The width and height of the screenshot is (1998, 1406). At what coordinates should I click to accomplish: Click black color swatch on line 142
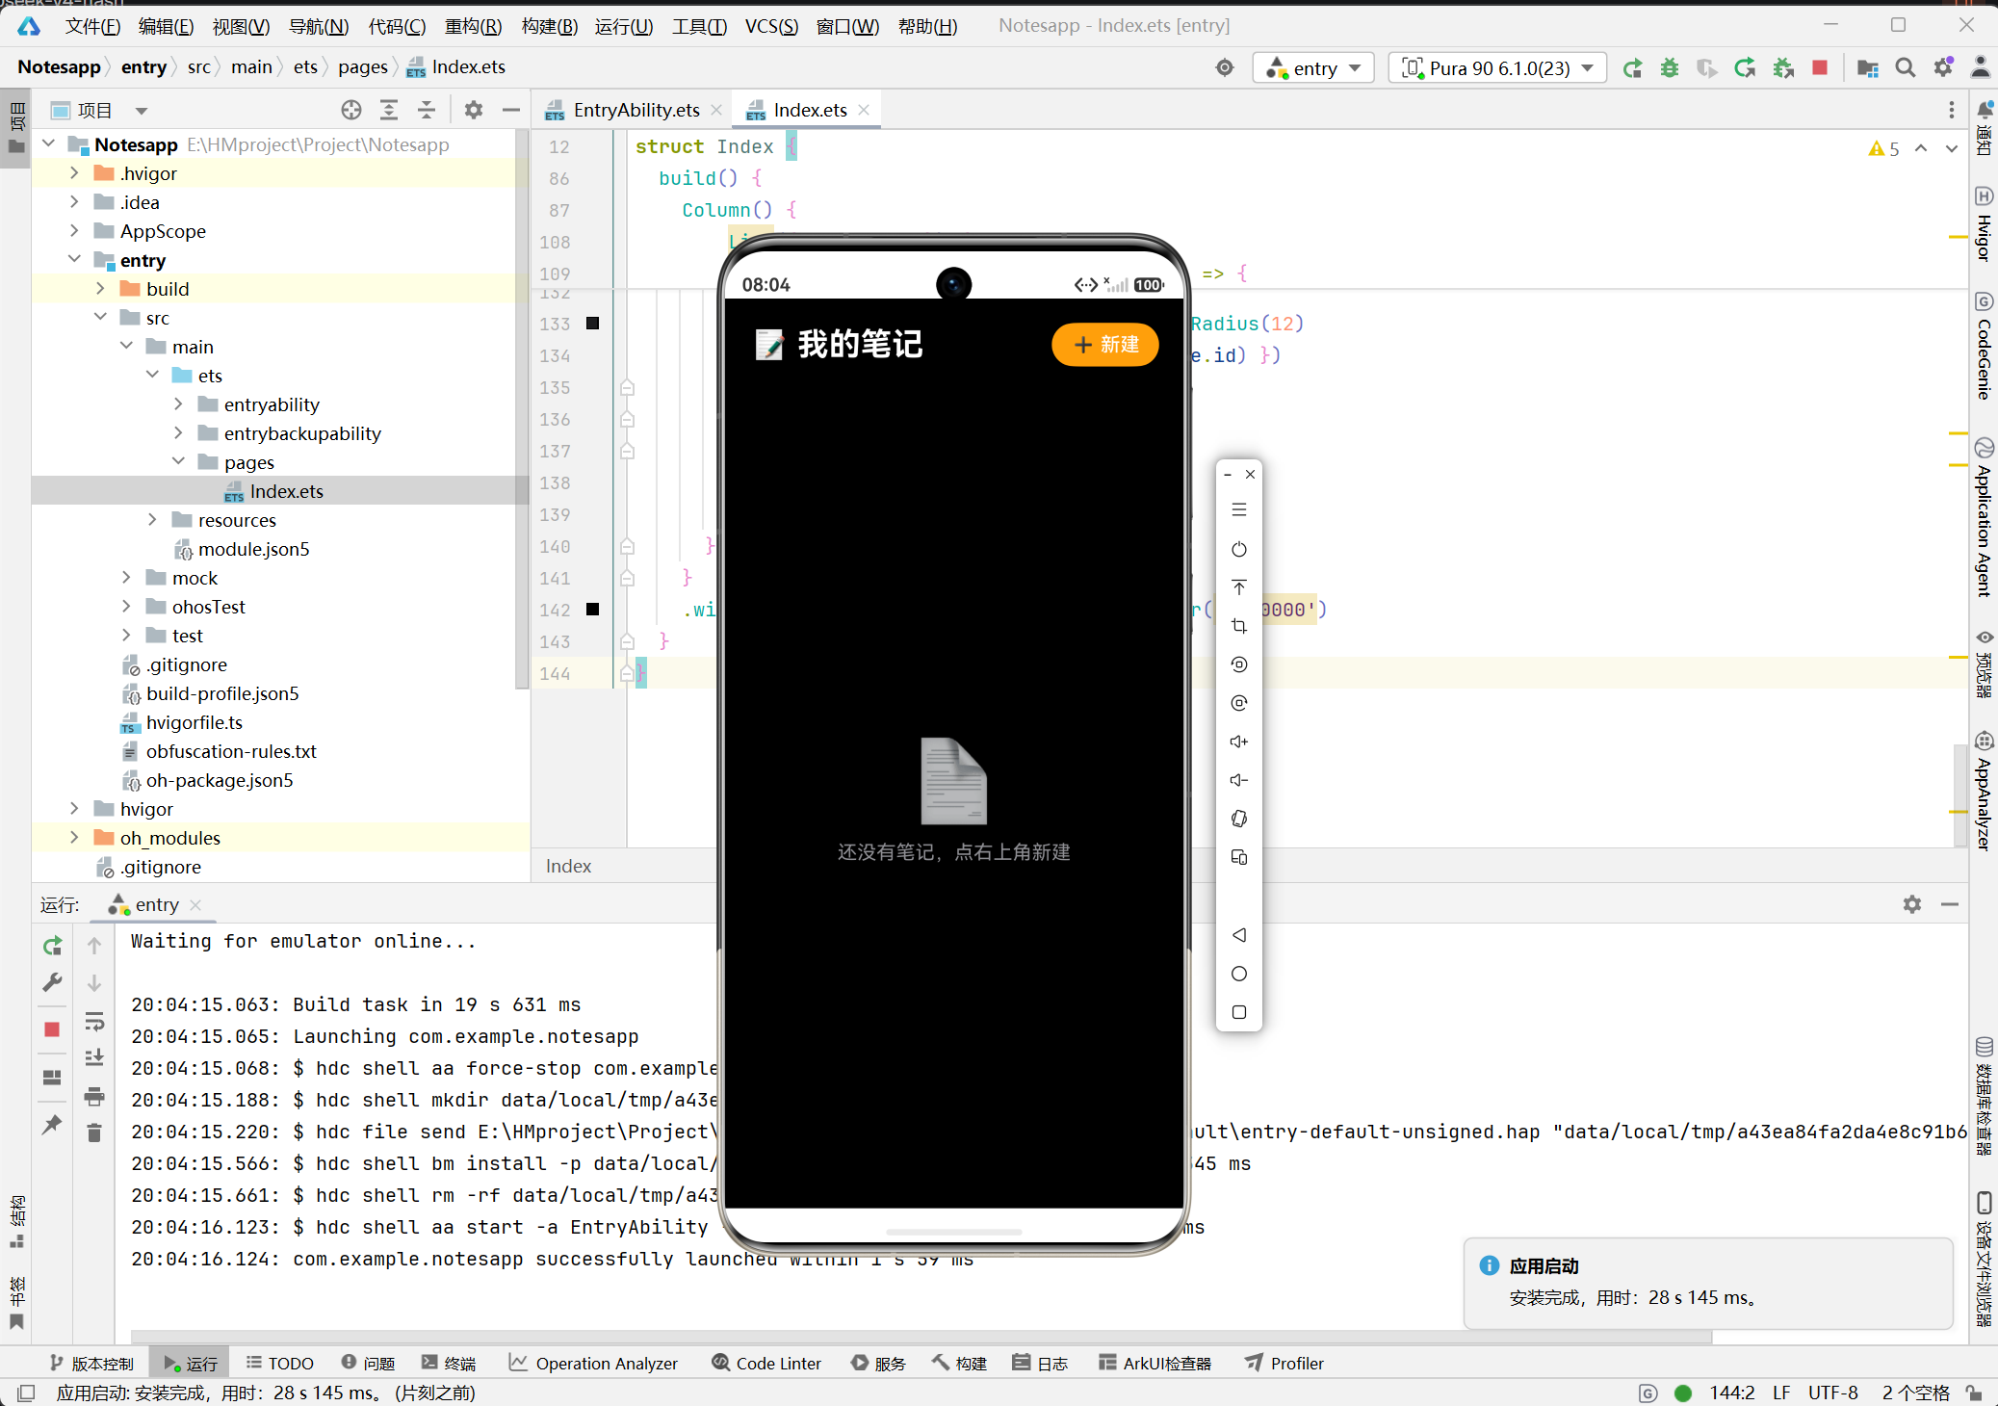(593, 610)
